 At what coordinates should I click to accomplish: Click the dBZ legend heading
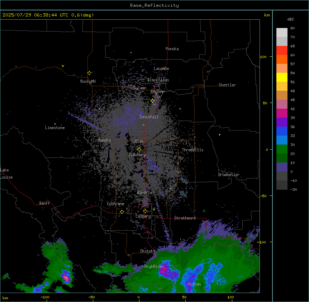point(290,19)
